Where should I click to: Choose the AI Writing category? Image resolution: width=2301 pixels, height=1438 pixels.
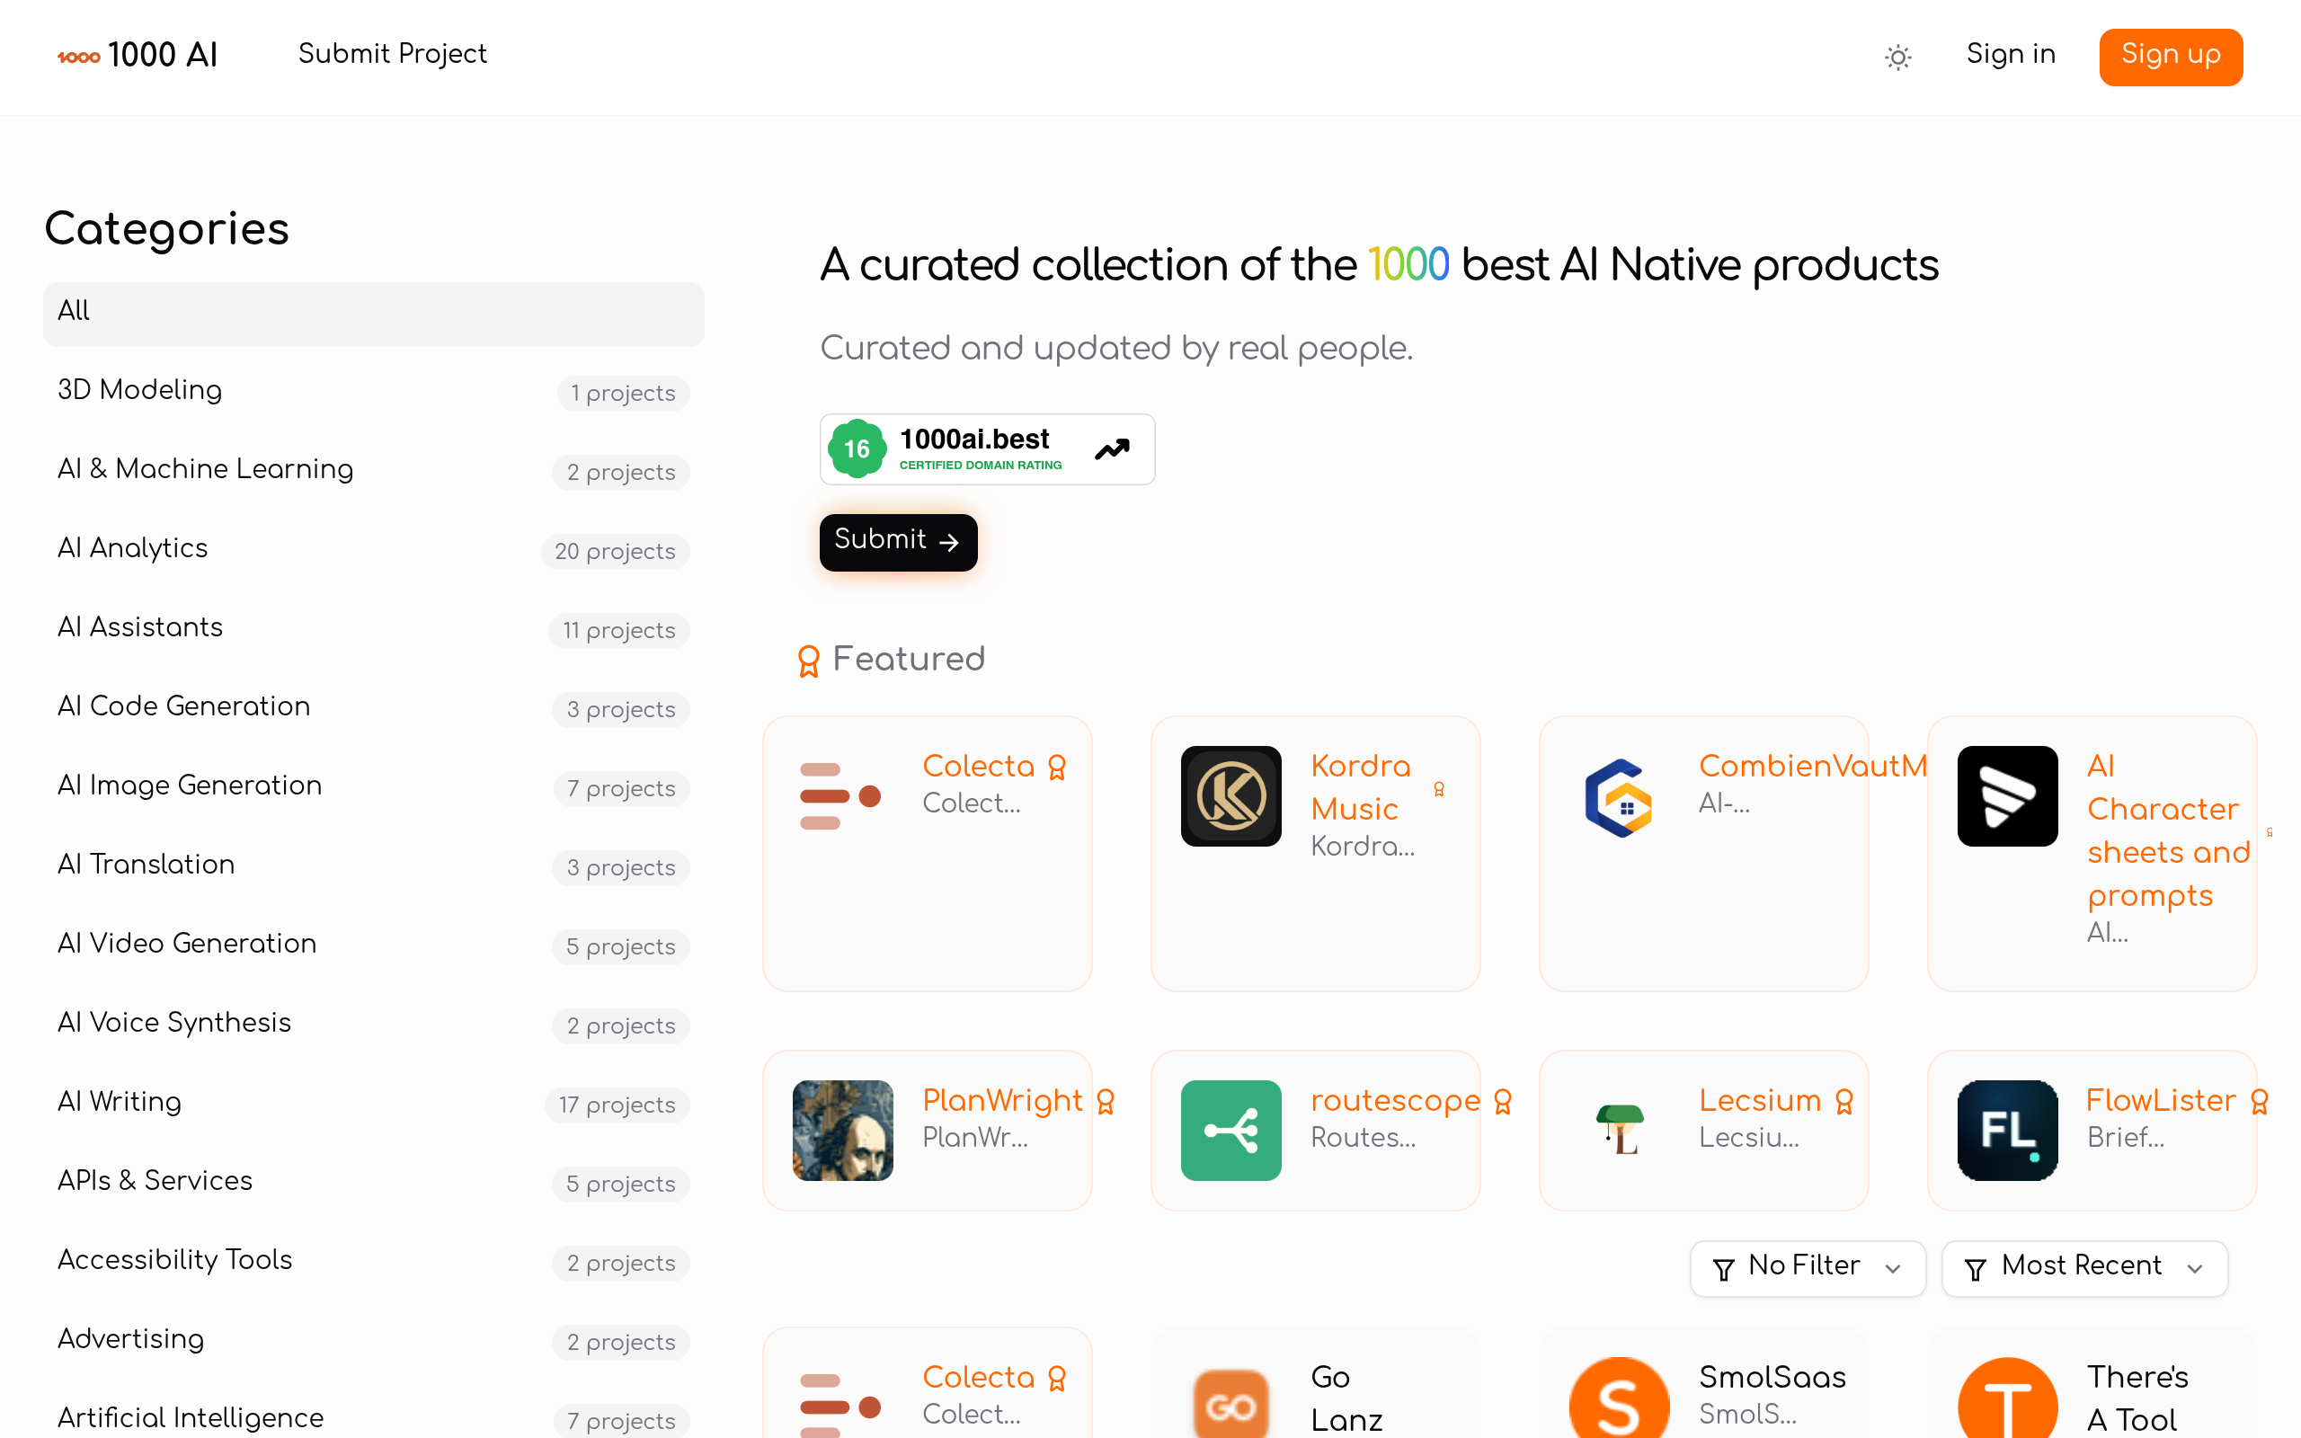(x=374, y=1104)
